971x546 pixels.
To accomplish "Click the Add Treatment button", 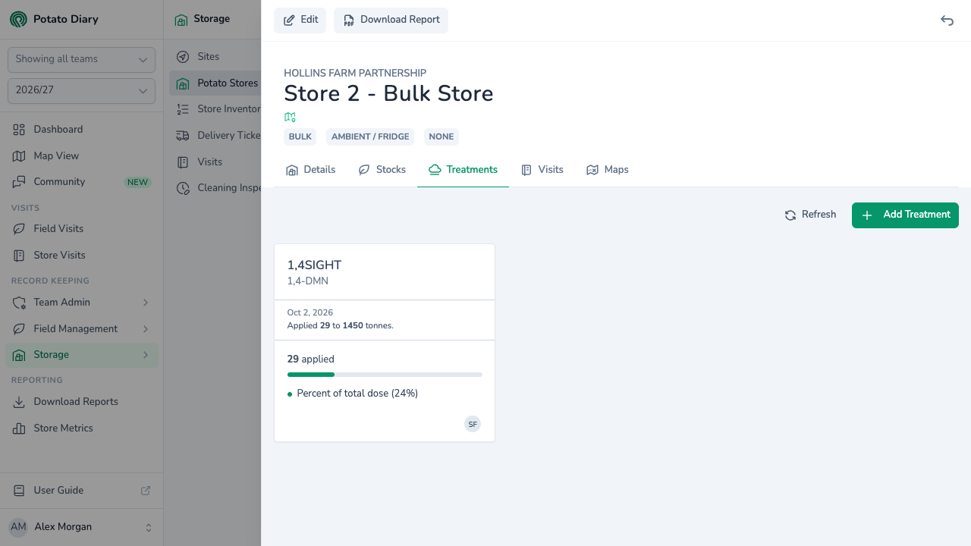I will [905, 215].
